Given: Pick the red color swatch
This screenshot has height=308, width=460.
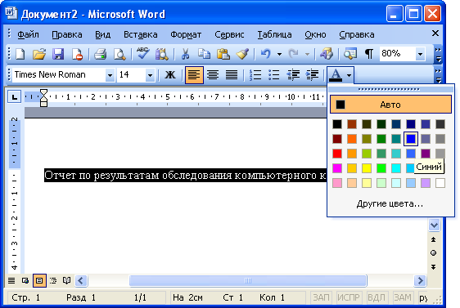Looking at the screenshot, I should (337, 154).
